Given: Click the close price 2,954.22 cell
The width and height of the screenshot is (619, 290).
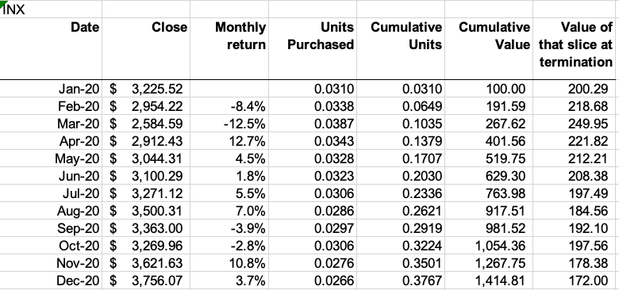Looking at the screenshot, I should tap(146, 106).
